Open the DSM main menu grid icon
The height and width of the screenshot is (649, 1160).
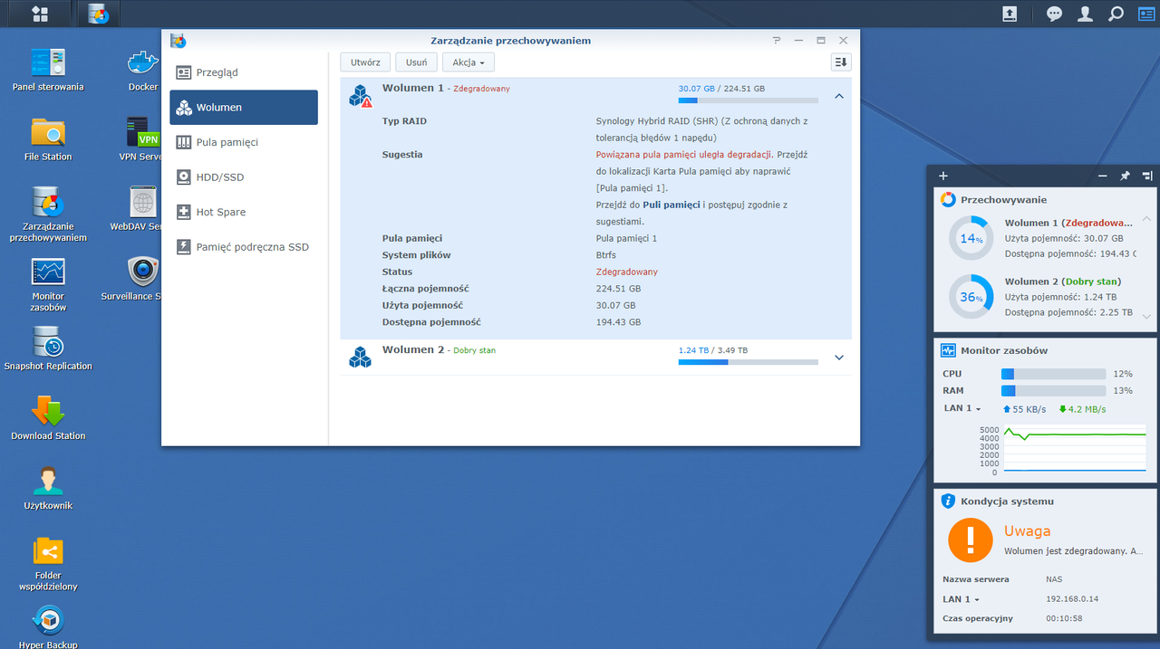[39, 14]
